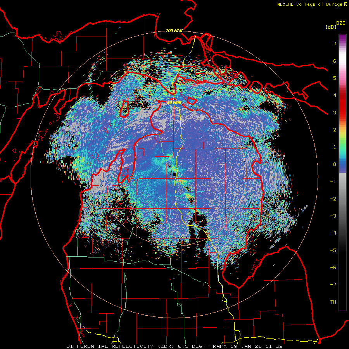The width and height of the screenshot is (349, 349).
Task: Click the legend value 1
Action: (335, 147)
